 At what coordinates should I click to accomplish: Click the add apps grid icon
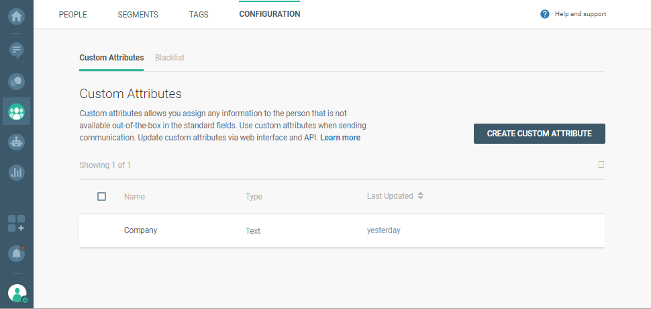(16, 224)
